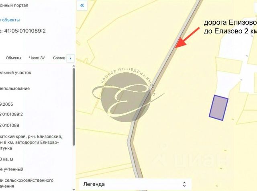Viewport: 257px width, 191px height.
Task: Collapse the side panel with double-chevron icon
Action: pyautogui.click(x=82, y=5)
